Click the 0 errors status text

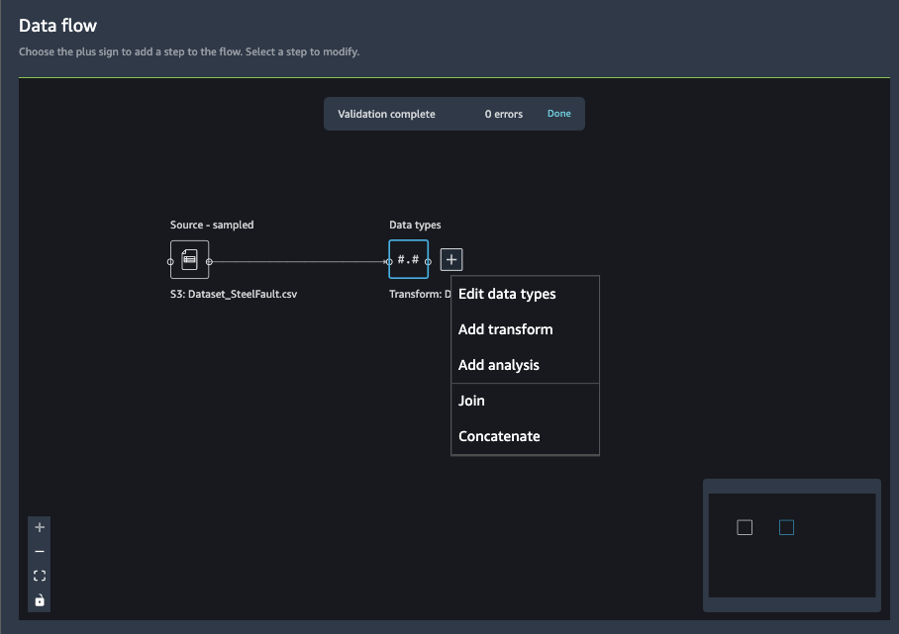tap(503, 114)
